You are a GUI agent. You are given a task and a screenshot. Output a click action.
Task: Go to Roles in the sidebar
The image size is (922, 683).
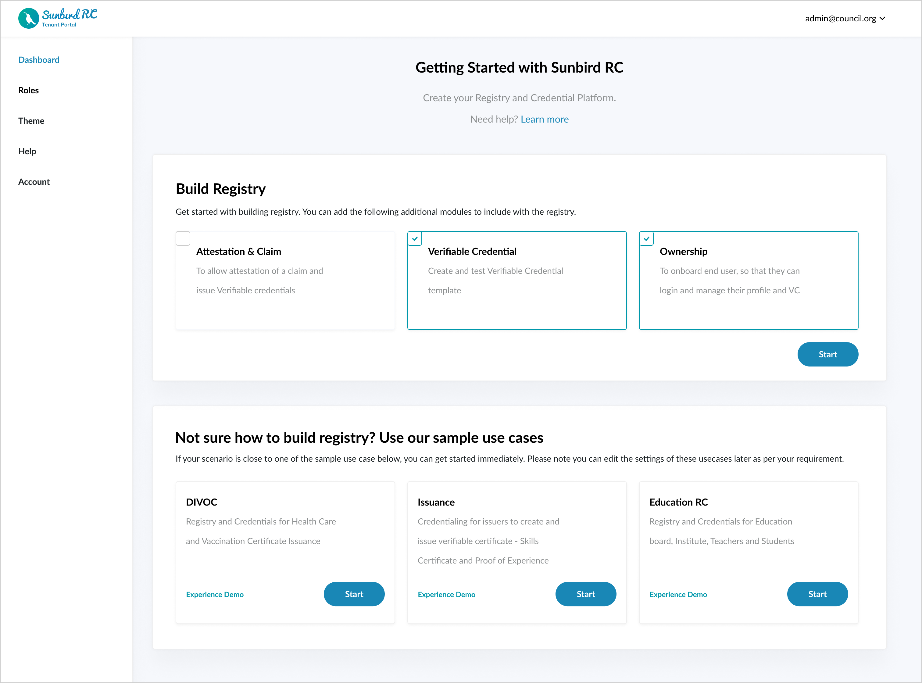[29, 91]
